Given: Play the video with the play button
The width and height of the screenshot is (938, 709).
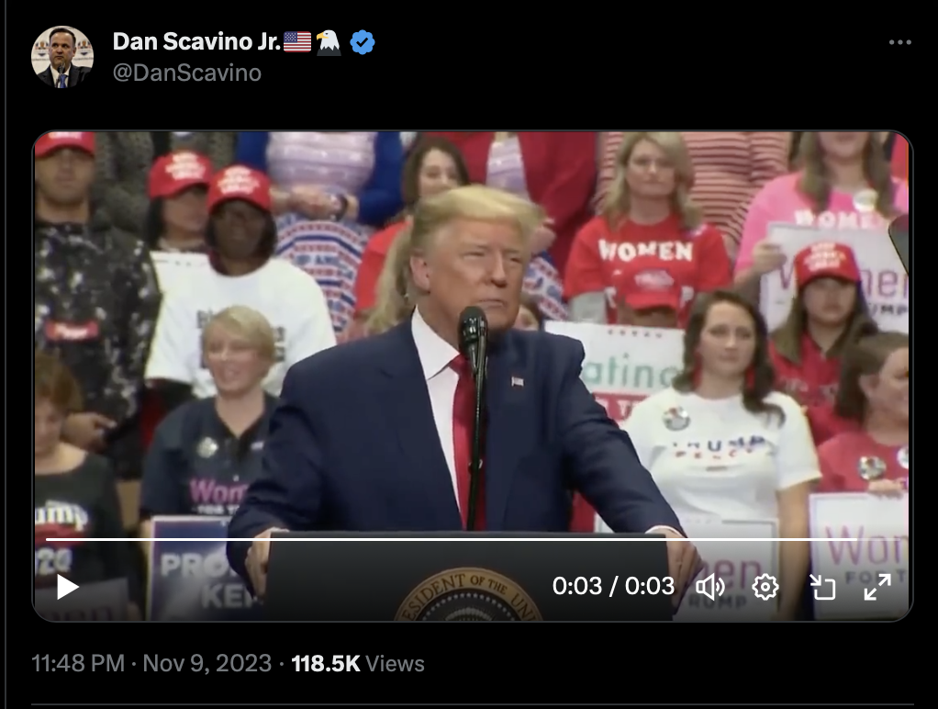Looking at the screenshot, I should click(68, 587).
